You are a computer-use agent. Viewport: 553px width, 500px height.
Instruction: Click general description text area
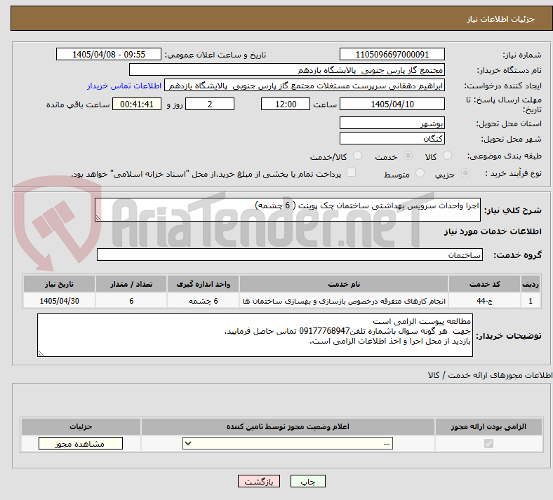tap(288, 210)
